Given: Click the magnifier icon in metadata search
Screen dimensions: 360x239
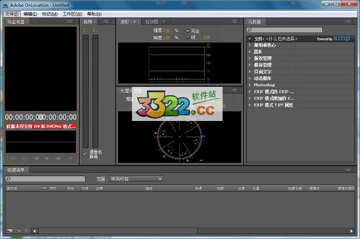Looking at the screenshot, I should pos(250,30).
